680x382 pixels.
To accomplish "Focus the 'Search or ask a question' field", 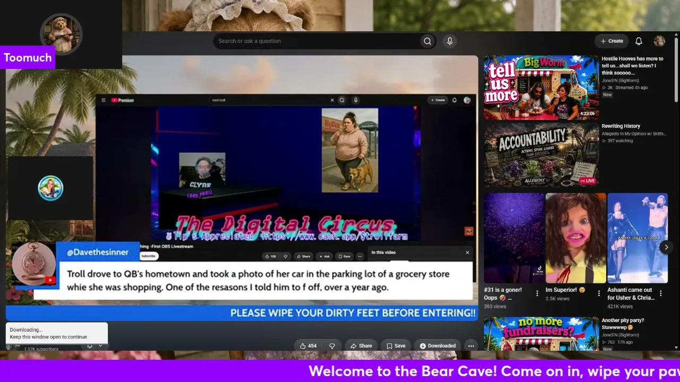I will [317, 41].
